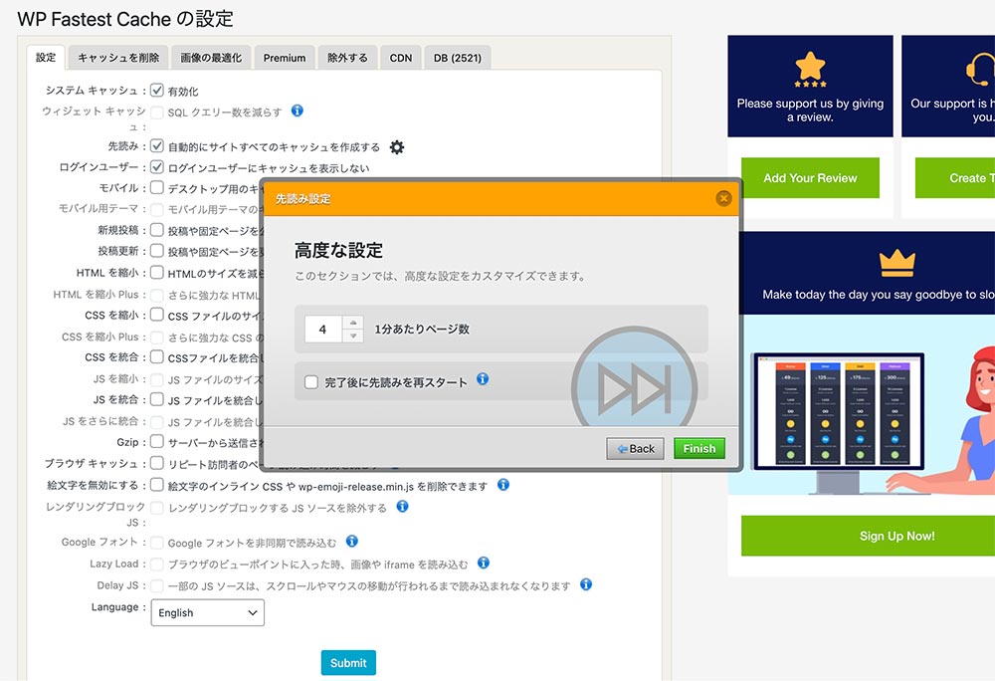The height and width of the screenshot is (681, 995).
Task: Open the 画像の最適化 tab
Action: (211, 58)
